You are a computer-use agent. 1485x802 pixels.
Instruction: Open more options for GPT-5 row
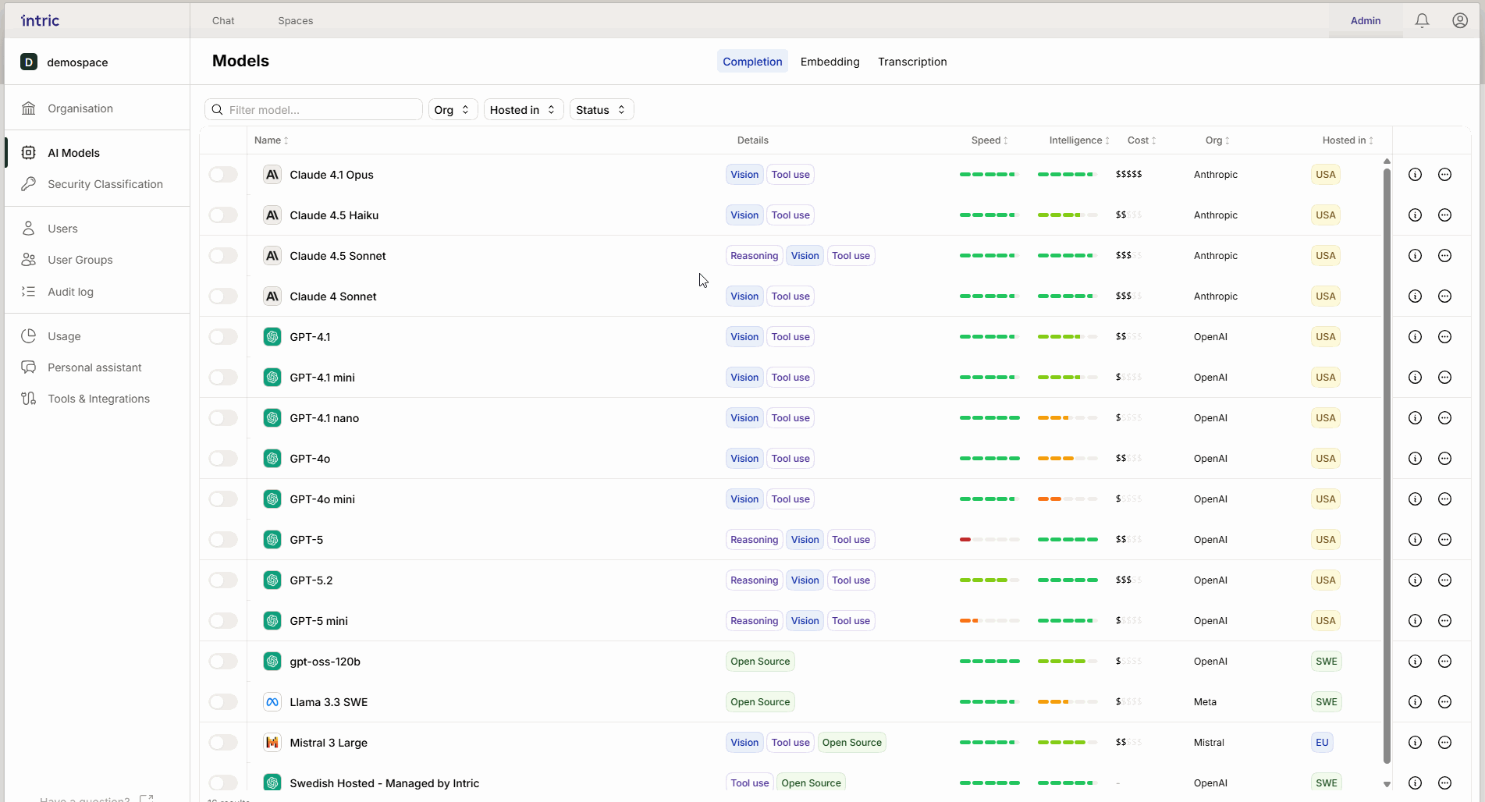1444,540
